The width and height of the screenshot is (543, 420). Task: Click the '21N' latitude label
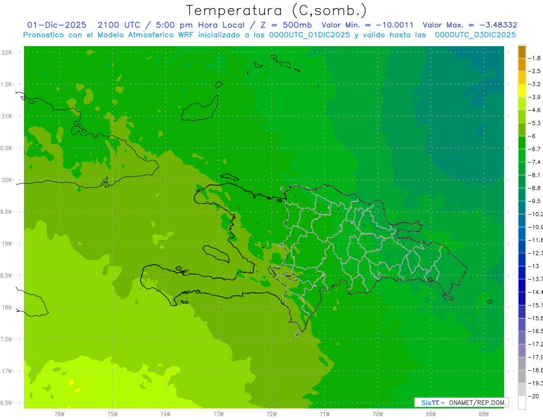[x=7, y=116]
